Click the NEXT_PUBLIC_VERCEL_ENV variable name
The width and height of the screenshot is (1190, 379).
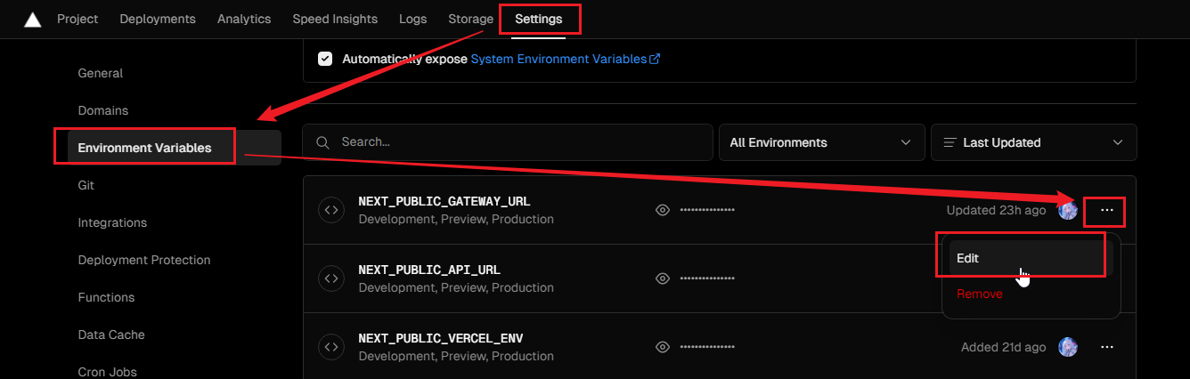[x=440, y=338]
